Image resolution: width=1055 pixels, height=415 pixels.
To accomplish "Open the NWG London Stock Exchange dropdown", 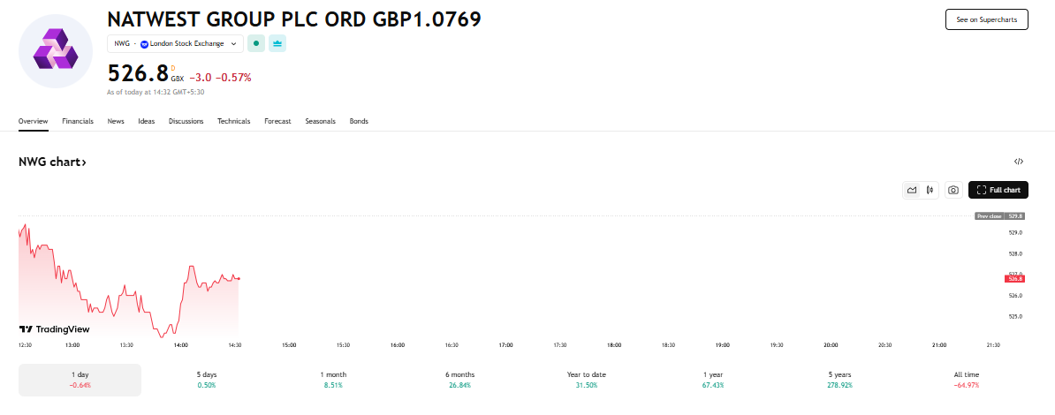I will [175, 44].
